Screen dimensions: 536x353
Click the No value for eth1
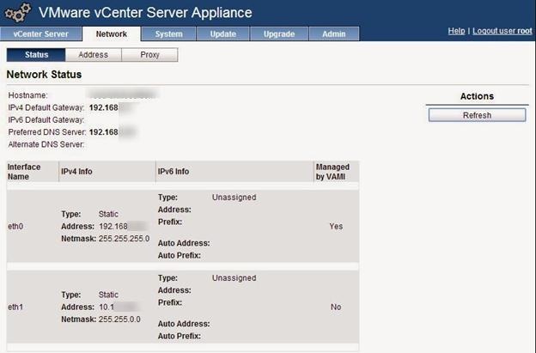[336, 307]
